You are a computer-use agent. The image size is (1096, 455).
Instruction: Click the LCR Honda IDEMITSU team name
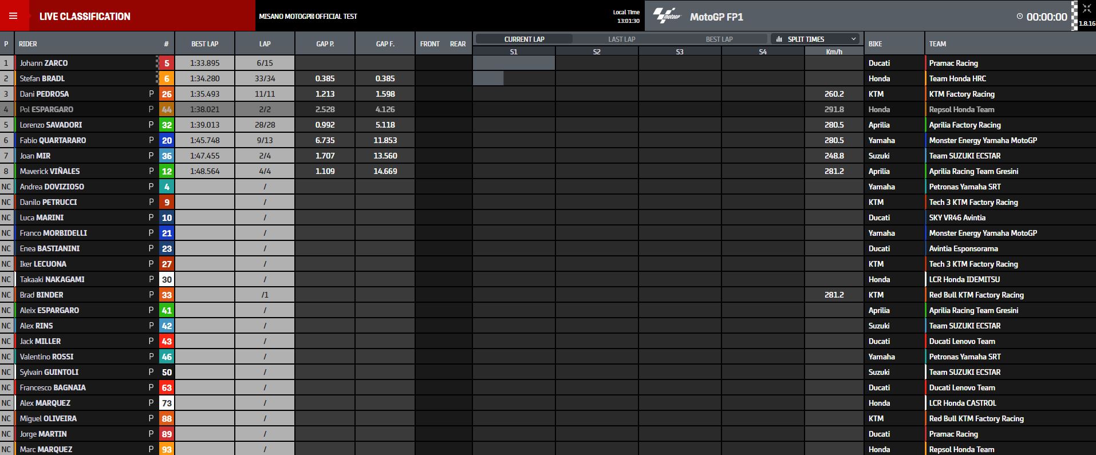[964, 279]
